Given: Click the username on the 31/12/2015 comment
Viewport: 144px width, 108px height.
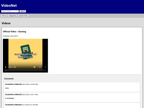Looking at the screenshot, I should [x=13, y=105].
